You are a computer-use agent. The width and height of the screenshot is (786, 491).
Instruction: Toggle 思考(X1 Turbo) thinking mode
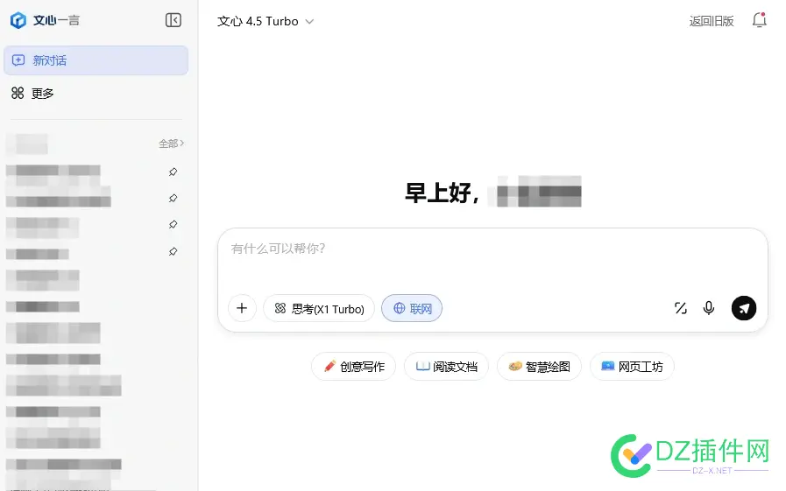(x=319, y=308)
